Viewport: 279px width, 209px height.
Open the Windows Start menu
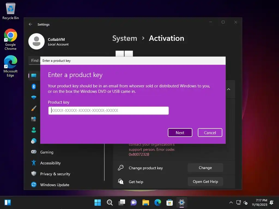(x=98, y=202)
